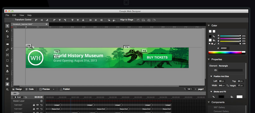Enable the Align to Stage checkbox
Viewport: 255px width, 113px height.
[x=119, y=20]
